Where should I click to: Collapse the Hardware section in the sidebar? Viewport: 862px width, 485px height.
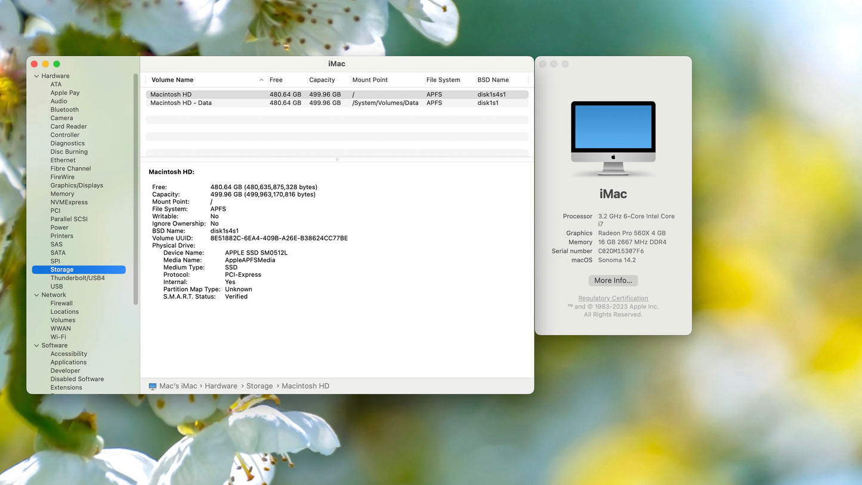pyautogui.click(x=36, y=76)
